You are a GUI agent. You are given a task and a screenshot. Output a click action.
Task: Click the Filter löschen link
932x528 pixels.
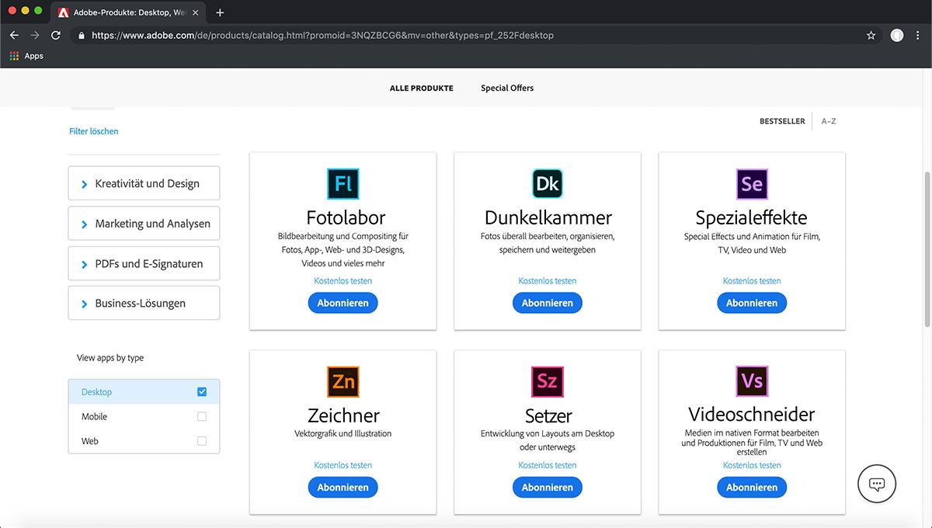coord(94,131)
